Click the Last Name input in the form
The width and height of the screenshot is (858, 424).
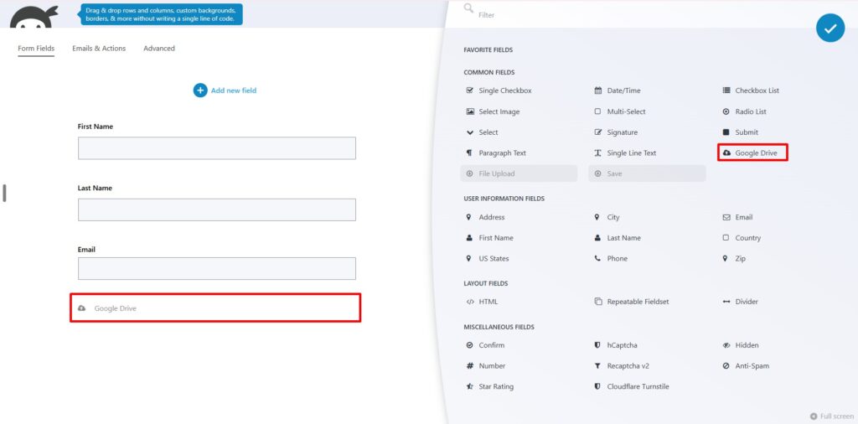pos(217,209)
